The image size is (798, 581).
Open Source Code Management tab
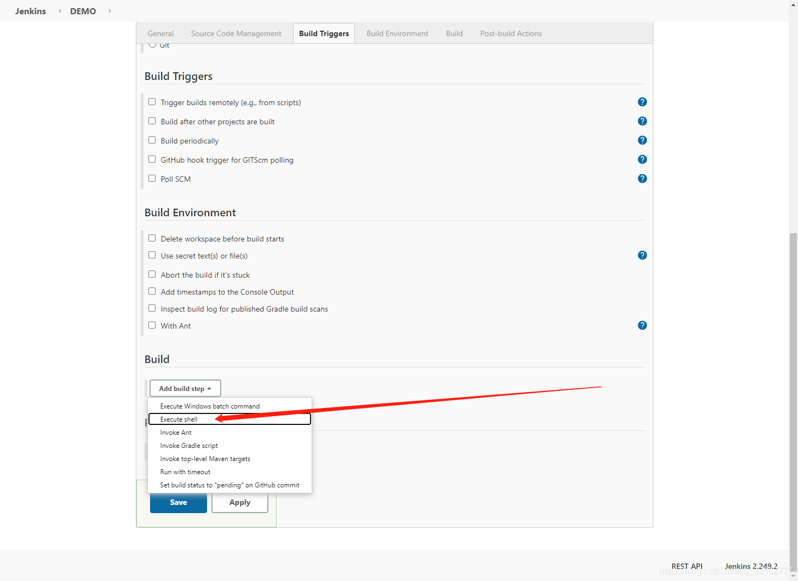(236, 33)
